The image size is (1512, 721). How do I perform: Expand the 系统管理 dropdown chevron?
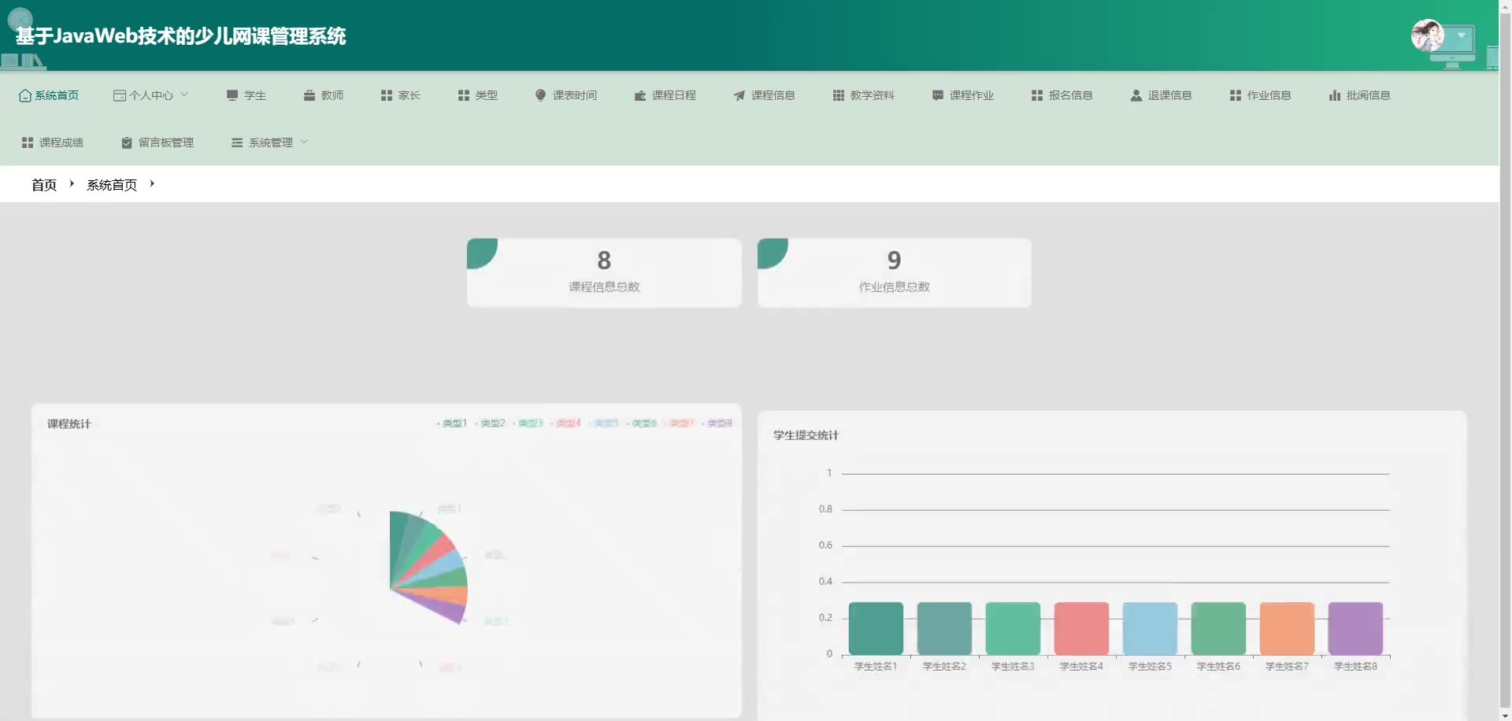pos(304,142)
